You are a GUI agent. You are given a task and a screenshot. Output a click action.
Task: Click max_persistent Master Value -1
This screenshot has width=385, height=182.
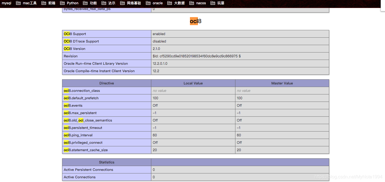point(239,113)
